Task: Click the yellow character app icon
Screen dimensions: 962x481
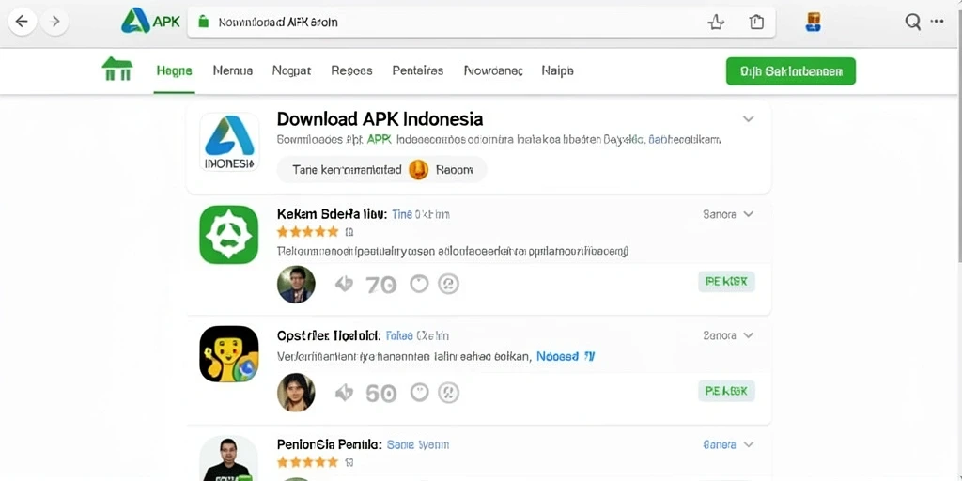Action: click(229, 354)
